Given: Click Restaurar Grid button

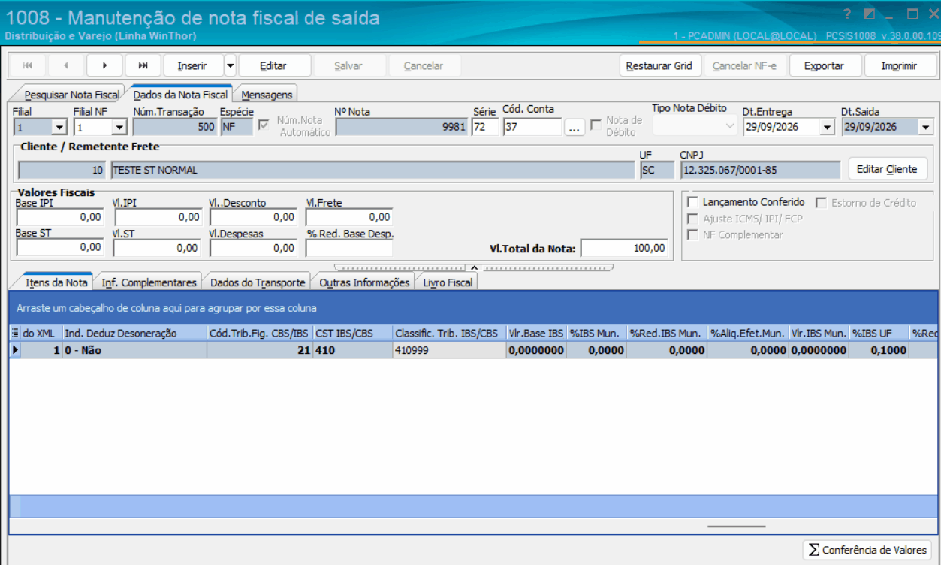Looking at the screenshot, I should [x=659, y=66].
